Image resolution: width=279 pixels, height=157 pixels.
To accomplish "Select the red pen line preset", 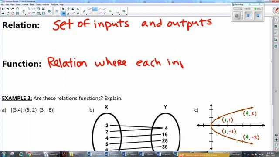I will click(90, 9).
